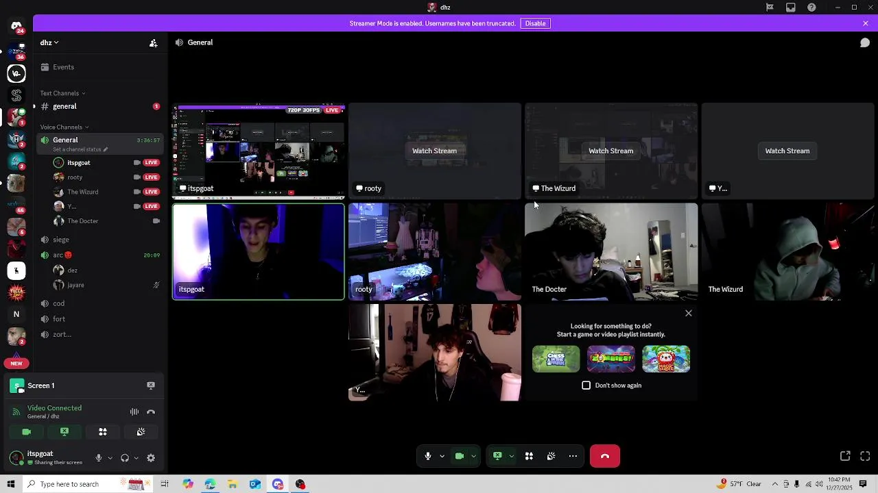Image resolution: width=878 pixels, height=493 pixels.
Task: Join the fort voice channel
Action: pyautogui.click(x=100, y=319)
